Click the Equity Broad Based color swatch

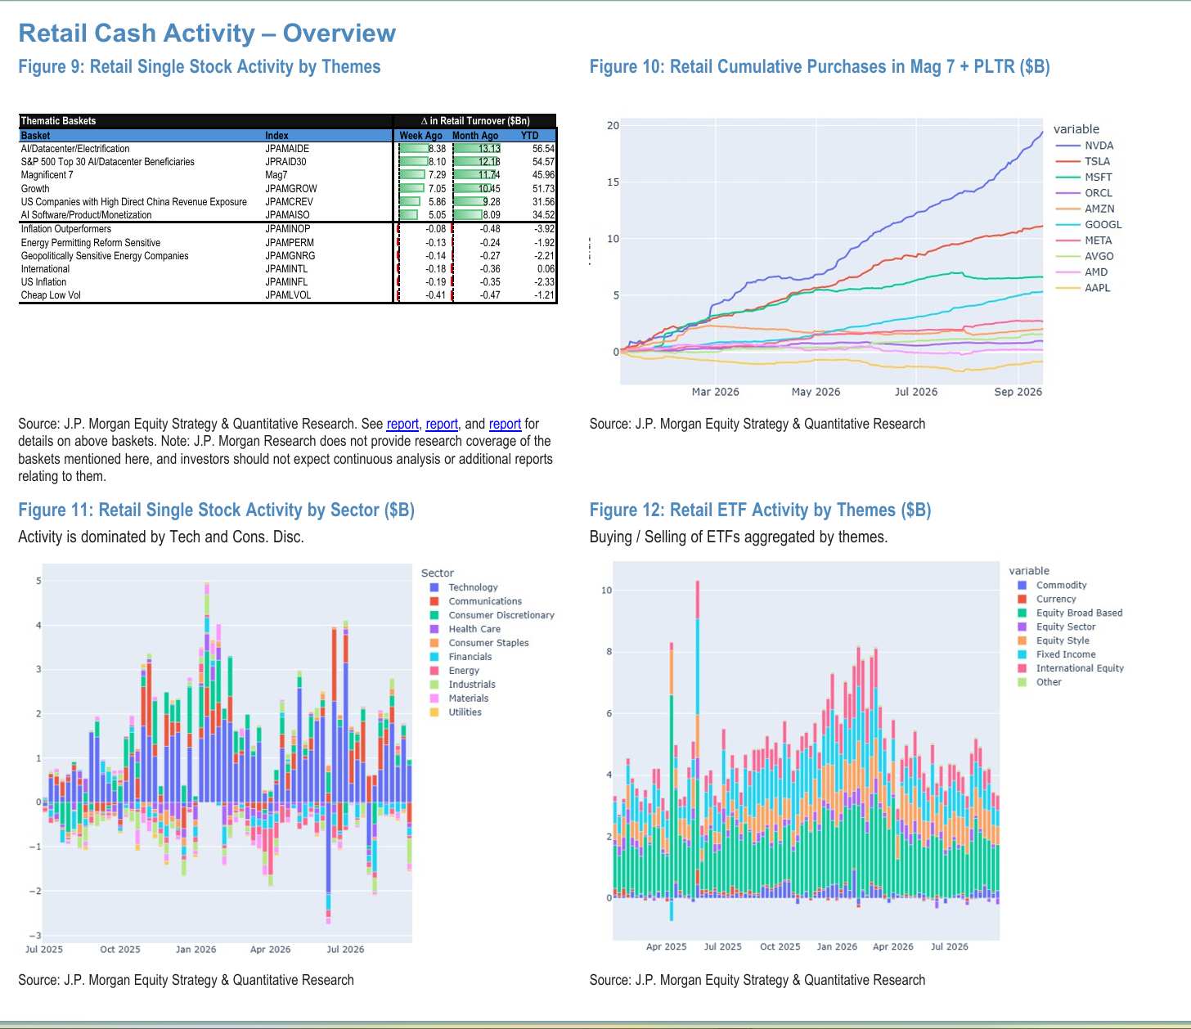tap(1022, 613)
